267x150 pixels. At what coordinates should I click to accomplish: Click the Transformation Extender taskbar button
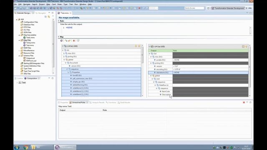click(x=65, y=147)
